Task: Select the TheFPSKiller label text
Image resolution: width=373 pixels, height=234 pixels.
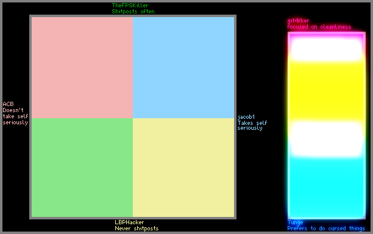Action: point(130,5)
